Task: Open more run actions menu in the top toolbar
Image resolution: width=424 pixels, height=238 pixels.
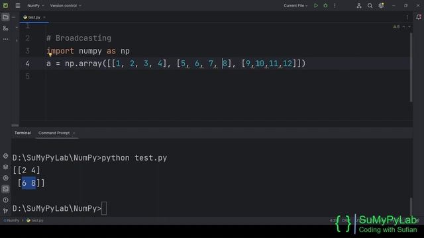Action: coord(335,5)
